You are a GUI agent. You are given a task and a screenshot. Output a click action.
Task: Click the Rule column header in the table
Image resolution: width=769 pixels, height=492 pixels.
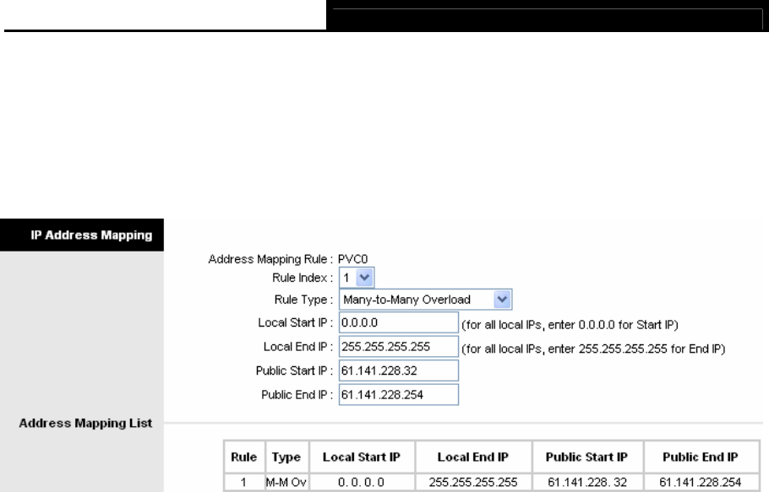(243, 457)
